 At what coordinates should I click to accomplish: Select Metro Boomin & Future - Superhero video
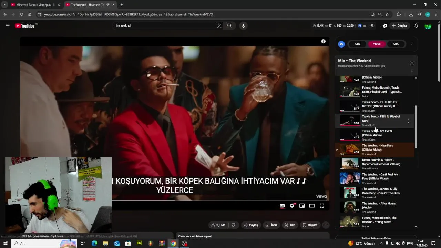point(375,164)
